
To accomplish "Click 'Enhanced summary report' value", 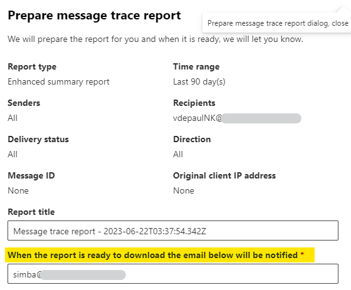I will pos(58,81).
